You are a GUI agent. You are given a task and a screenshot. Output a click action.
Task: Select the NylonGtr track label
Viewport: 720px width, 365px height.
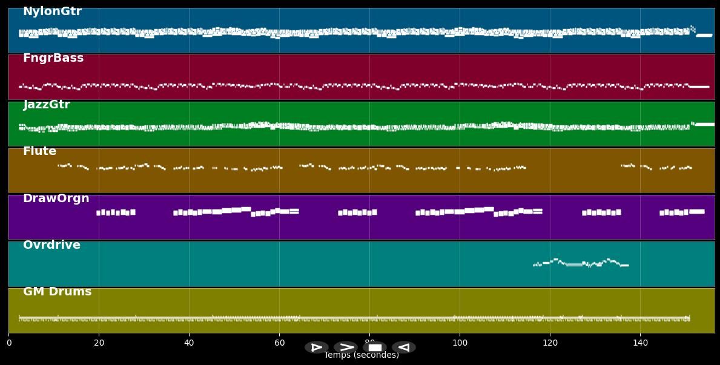point(52,12)
